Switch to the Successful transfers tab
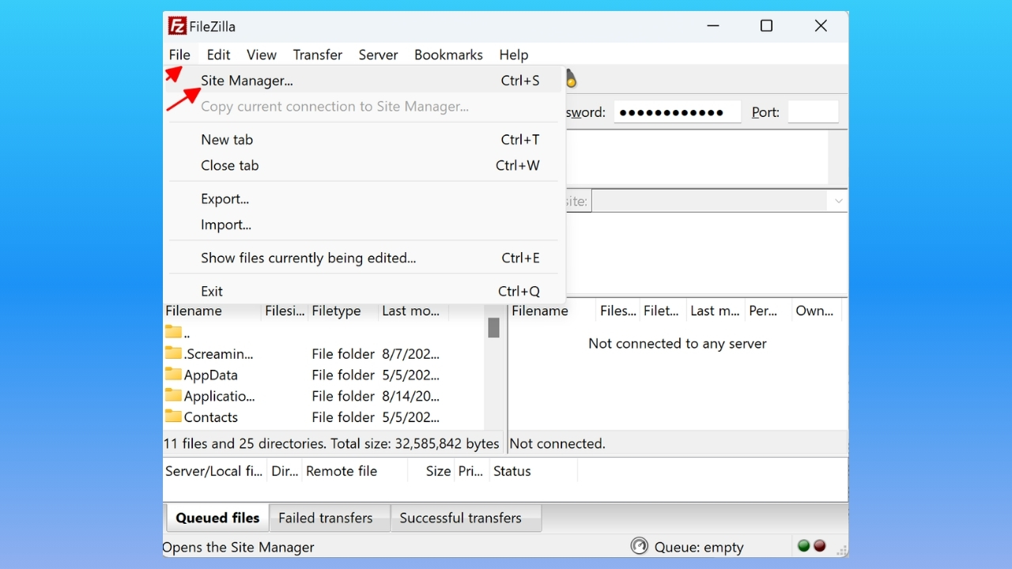Viewport: 1012px width, 569px height. (x=466, y=518)
